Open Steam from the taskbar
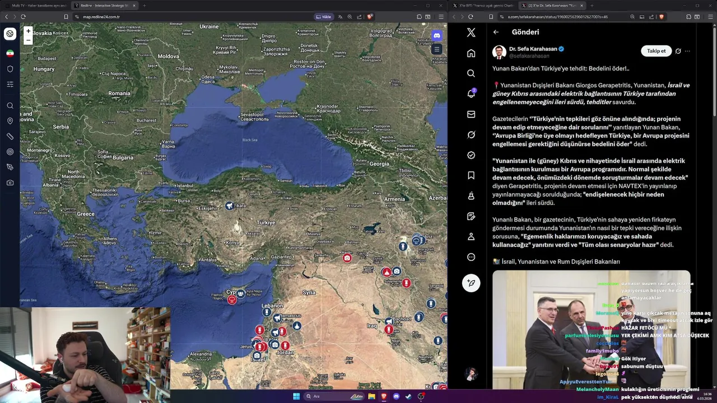717x403 pixels. (408, 396)
